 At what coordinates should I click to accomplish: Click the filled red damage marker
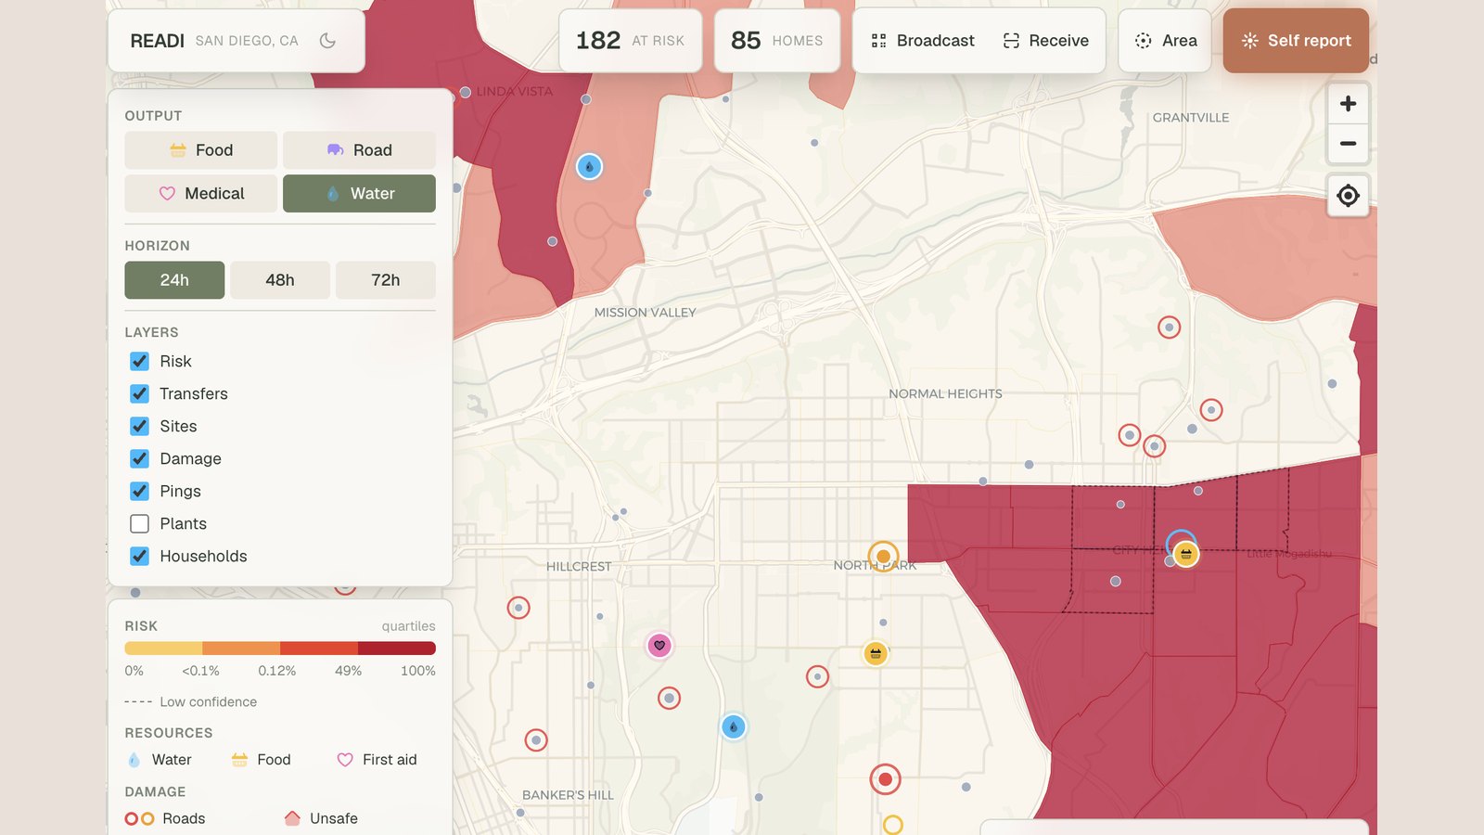(x=885, y=779)
